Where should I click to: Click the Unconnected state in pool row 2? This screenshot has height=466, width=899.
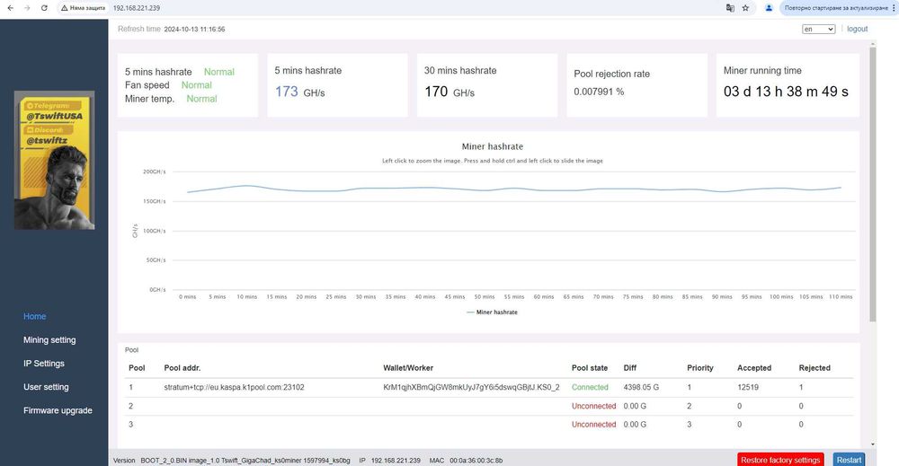(593, 406)
